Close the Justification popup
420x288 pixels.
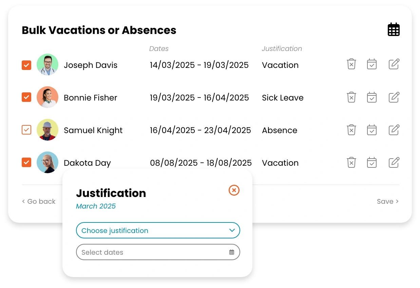[234, 190]
